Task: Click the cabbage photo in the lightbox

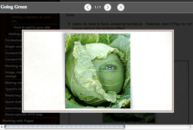Action: (98, 71)
